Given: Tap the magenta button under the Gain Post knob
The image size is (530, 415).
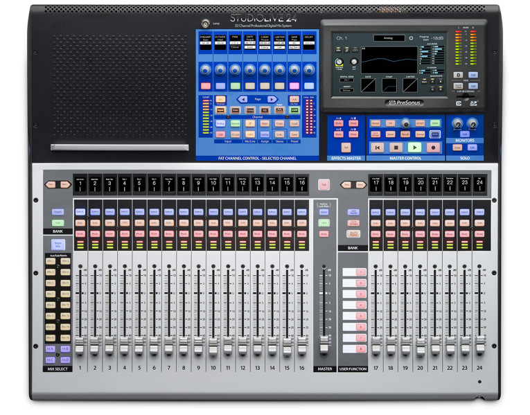Looking at the screenshot, I should (294, 86).
